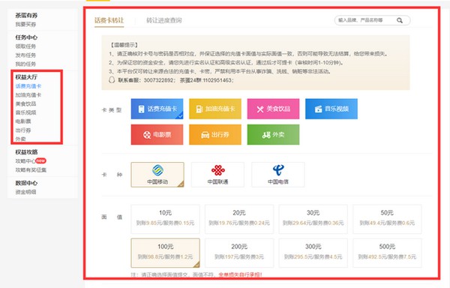Focus the brand/product name search field
450x288 pixels.
(x=372, y=20)
